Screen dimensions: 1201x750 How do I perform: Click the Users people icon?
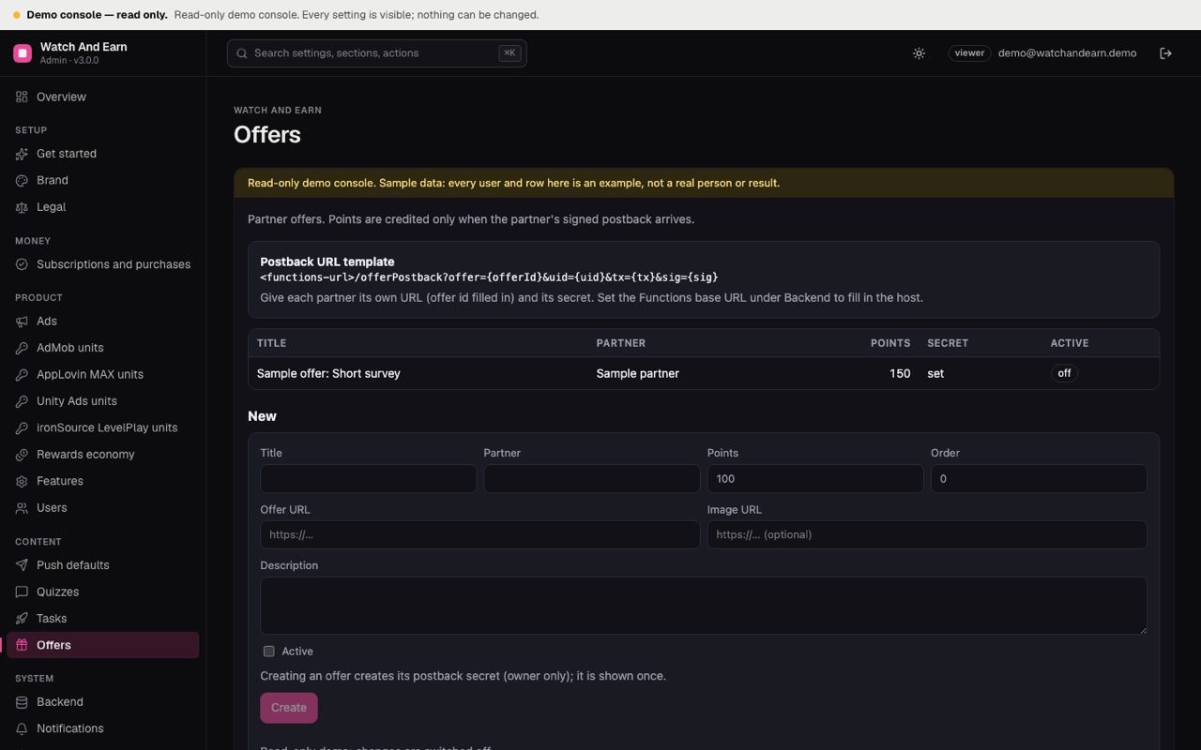[22, 508]
